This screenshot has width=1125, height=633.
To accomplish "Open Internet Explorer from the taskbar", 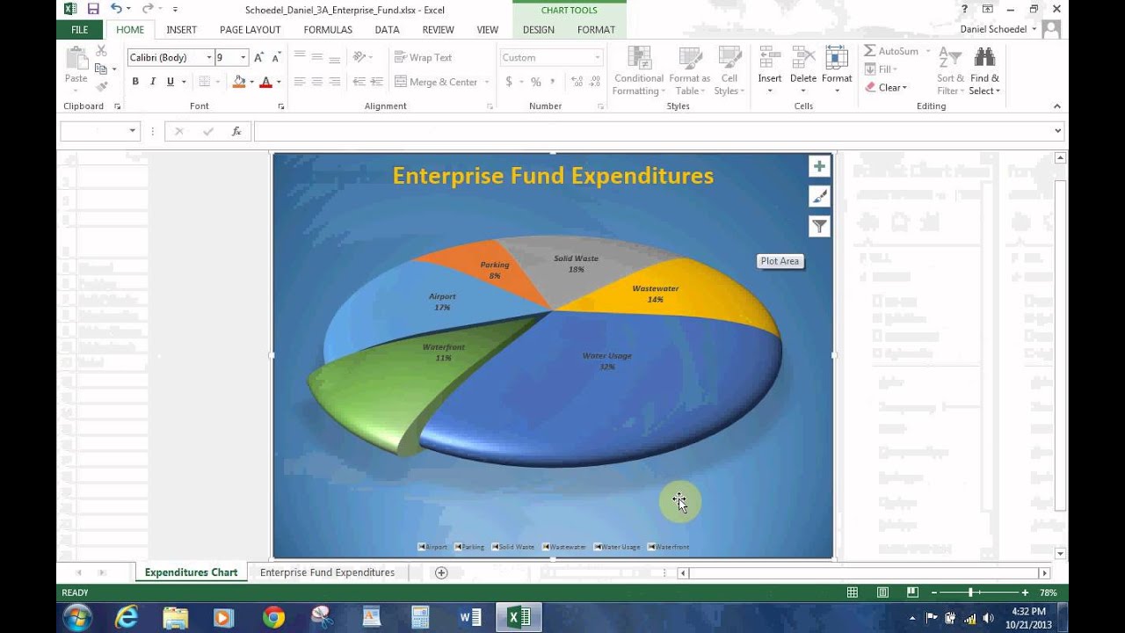I will (127, 617).
